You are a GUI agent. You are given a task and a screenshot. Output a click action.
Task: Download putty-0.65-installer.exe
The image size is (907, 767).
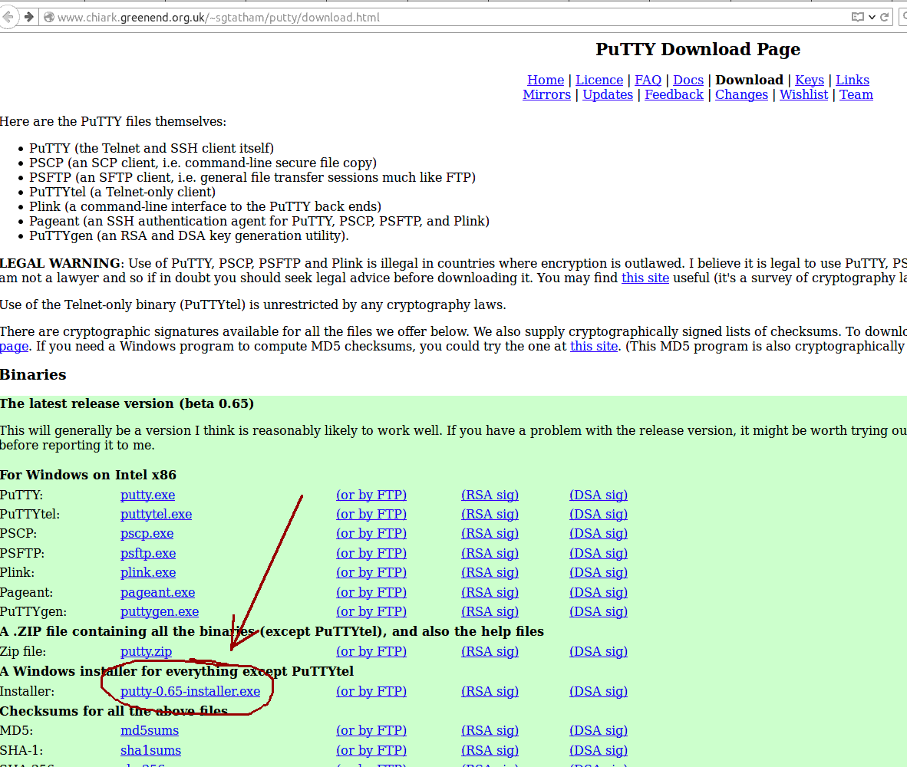click(x=190, y=691)
